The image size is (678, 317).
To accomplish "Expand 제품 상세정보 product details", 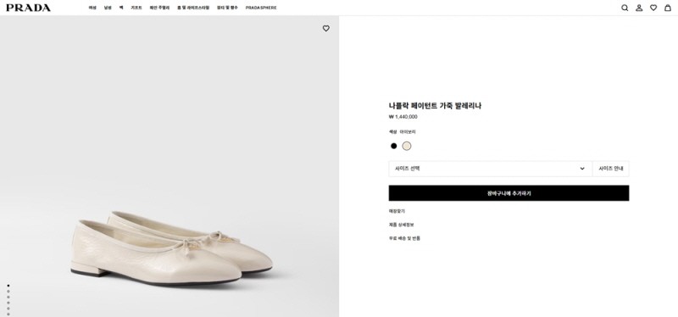I will (x=401, y=225).
